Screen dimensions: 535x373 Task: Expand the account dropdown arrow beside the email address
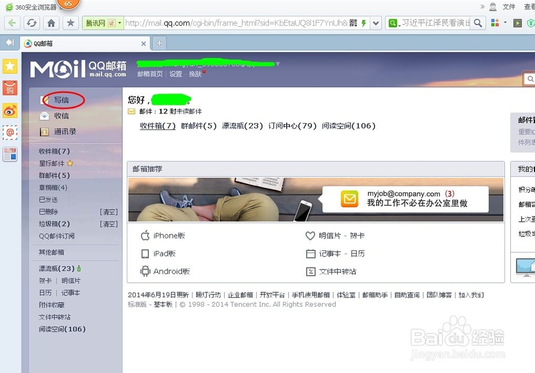[278, 64]
